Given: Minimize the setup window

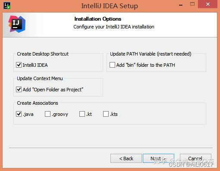Looking at the screenshot, I should coord(181,5).
